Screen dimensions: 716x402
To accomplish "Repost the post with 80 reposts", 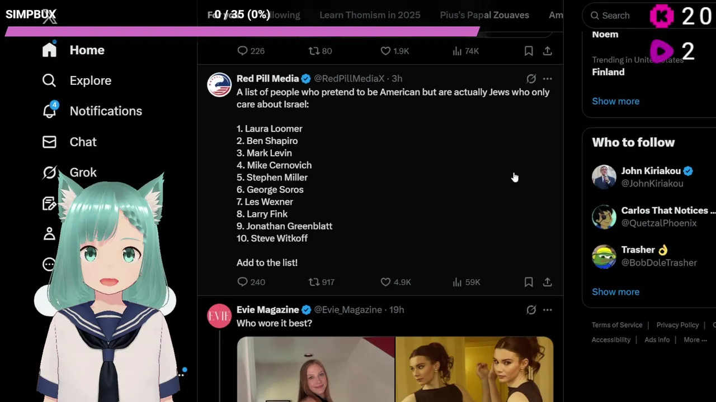I will tap(321, 51).
